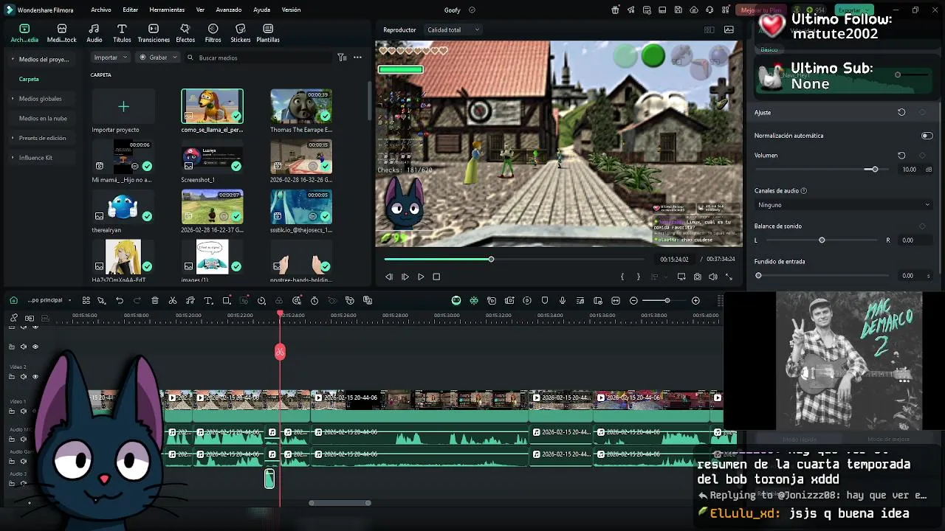Click the media filter icon
The width and height of the screenshot is (945, 531).
coord(342,58)
